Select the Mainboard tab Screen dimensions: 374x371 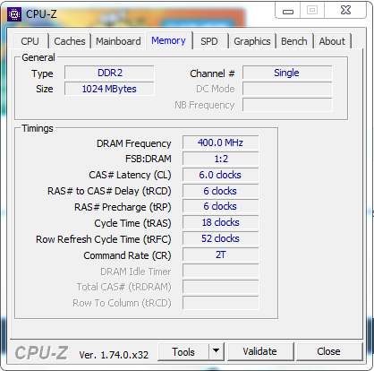[x=118, y=41]
